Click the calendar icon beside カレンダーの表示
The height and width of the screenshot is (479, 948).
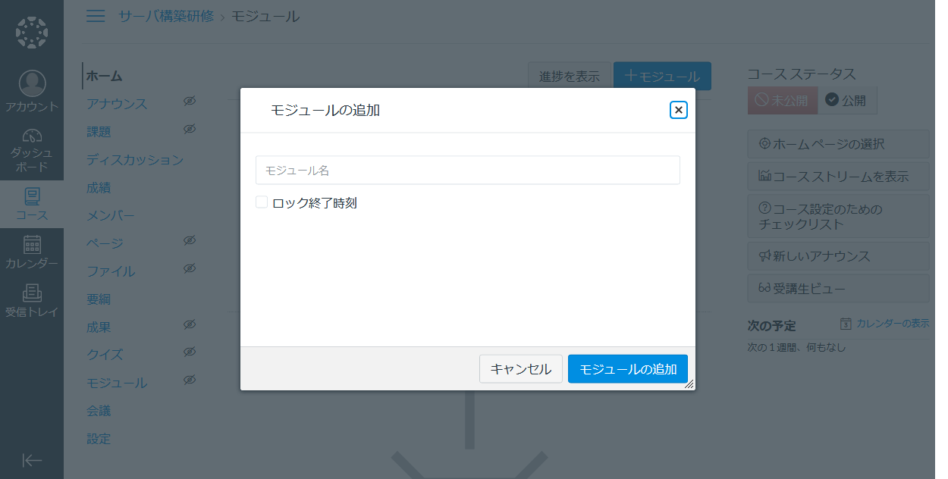(846, 324)
